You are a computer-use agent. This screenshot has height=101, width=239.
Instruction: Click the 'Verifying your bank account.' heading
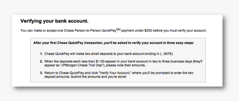pos(54,21)
